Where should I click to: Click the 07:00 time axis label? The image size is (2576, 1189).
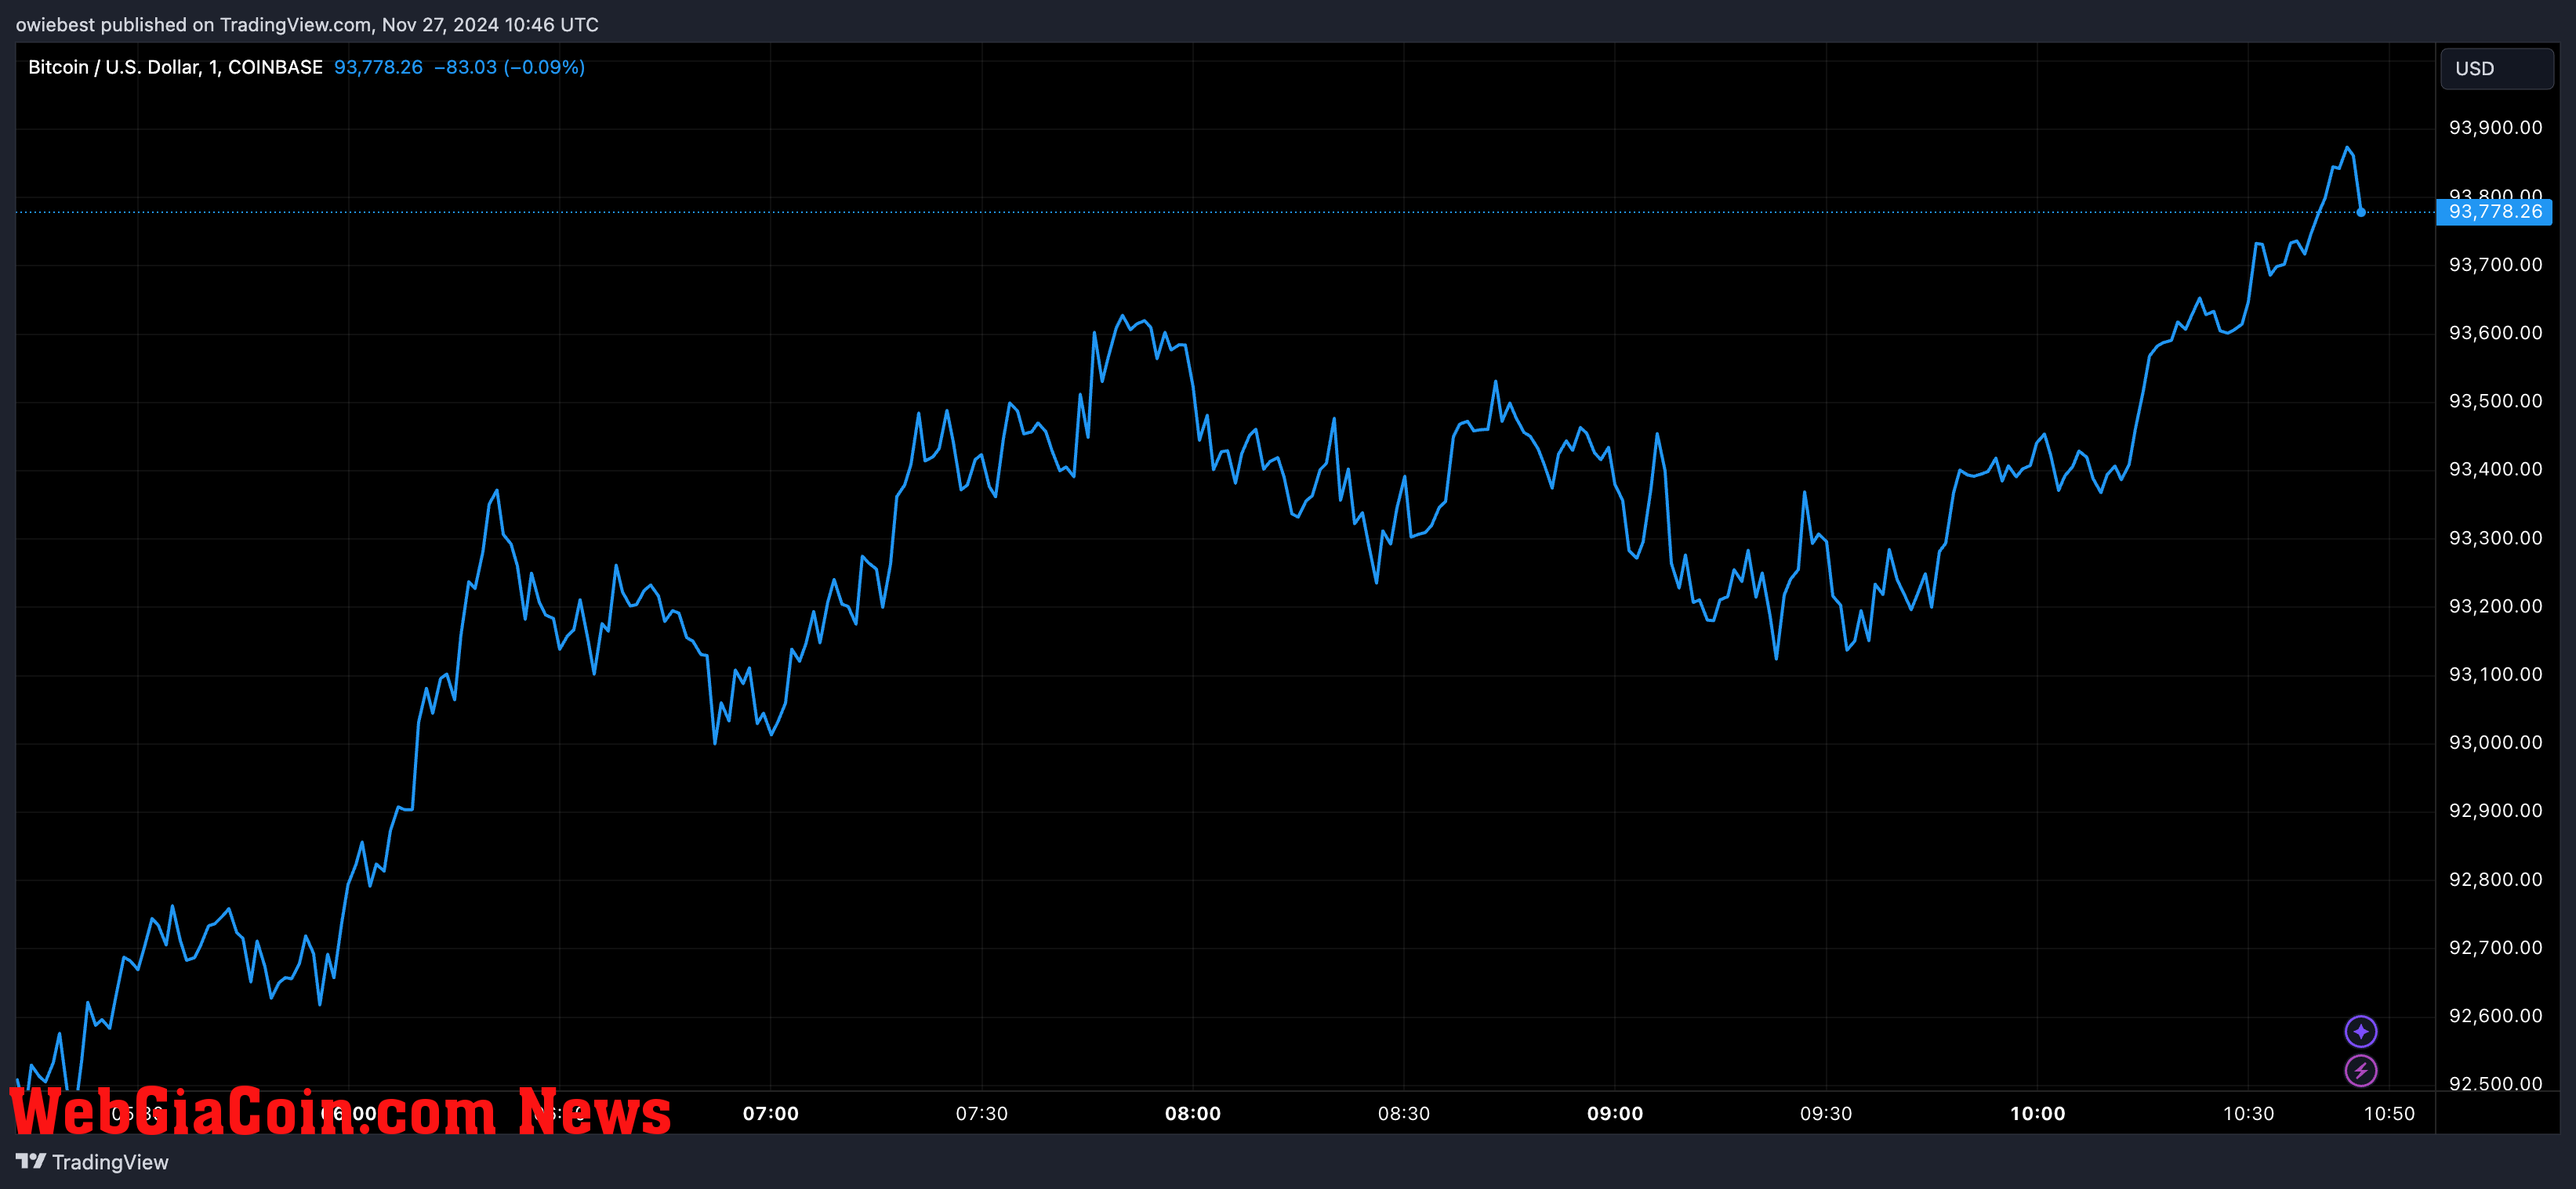point(770,1113)
